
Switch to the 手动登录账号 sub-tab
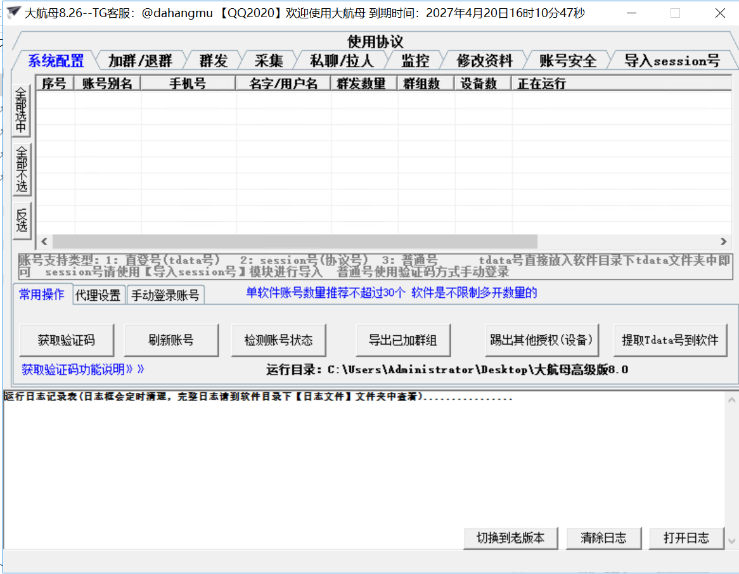click(165, 295)
